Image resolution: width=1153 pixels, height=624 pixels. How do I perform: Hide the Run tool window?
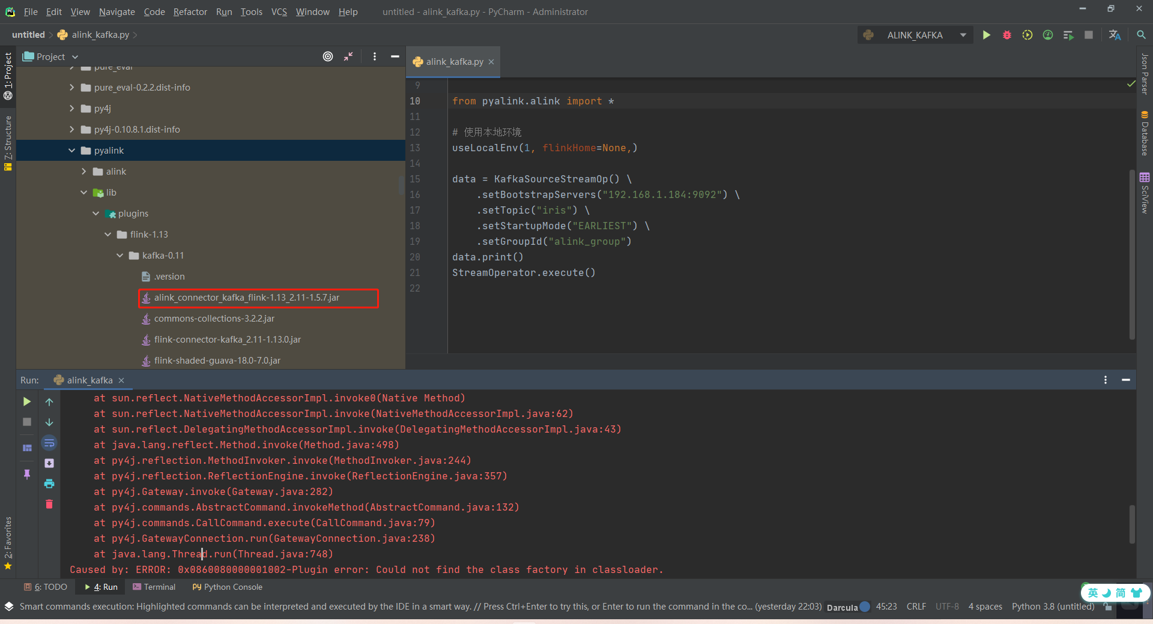[1126, 380]
